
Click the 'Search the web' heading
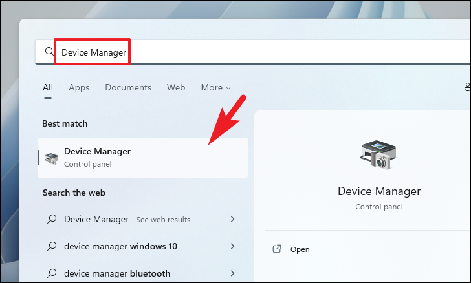(x=74, y=193)
